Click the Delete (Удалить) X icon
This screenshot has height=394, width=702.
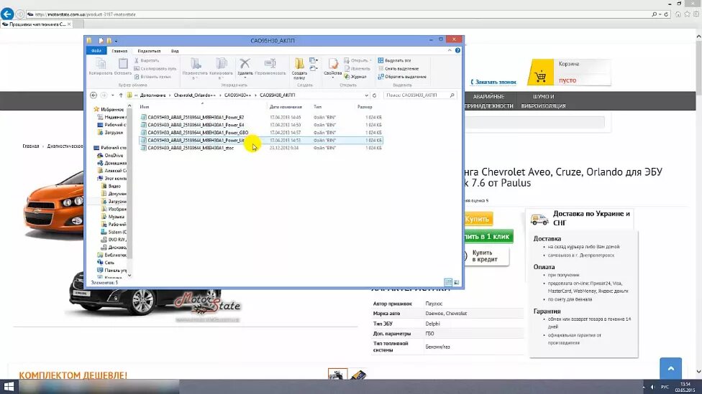pyautogui.click(x=245, y=64)
